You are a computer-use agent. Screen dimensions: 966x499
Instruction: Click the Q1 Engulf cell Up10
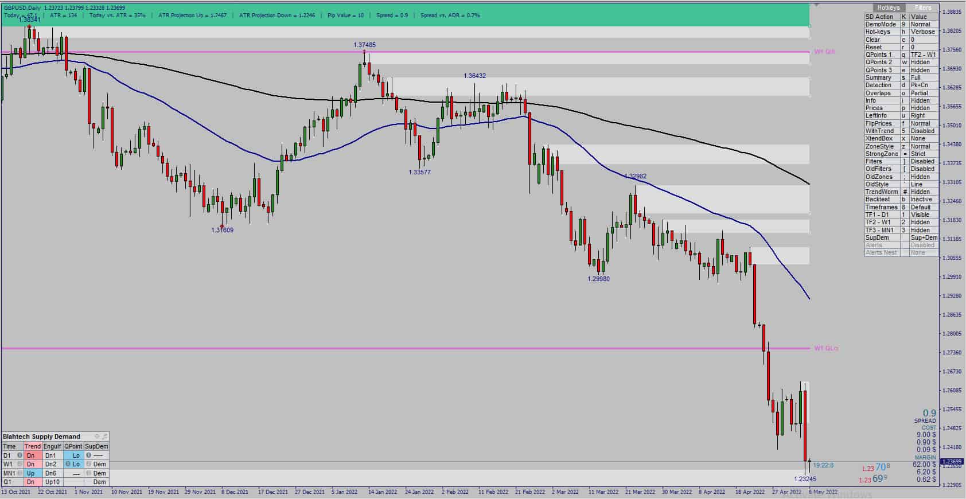tap(52, 482)
